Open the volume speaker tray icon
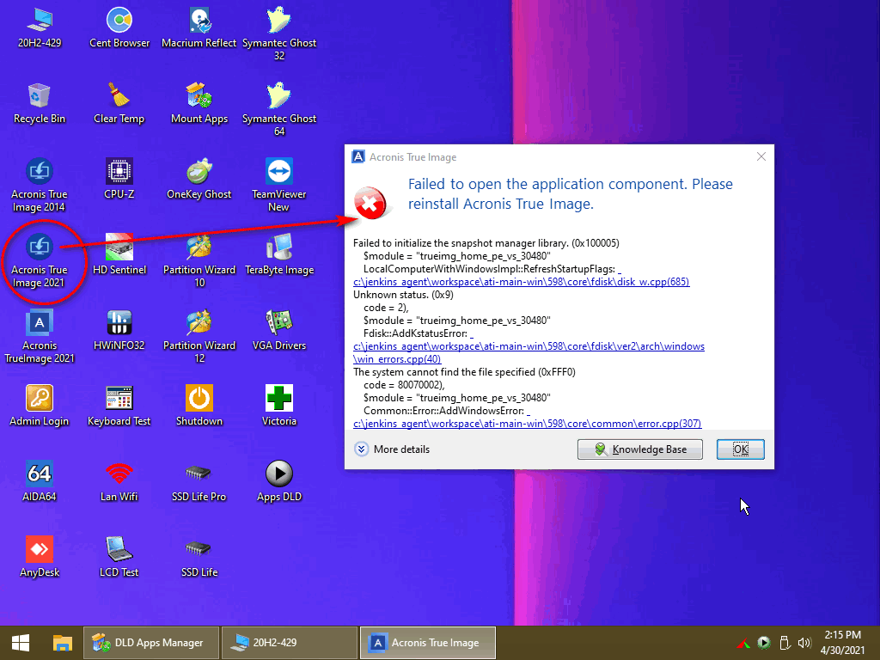 (x=804, y=643)
